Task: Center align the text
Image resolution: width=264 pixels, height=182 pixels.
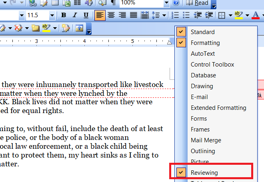Action: [x=111, y=16]
